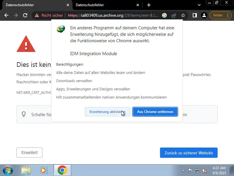Click the IDM Integration Module text
Image resolution: width=234 pixels, height=176 pixels.
click(x=94, y=54)
